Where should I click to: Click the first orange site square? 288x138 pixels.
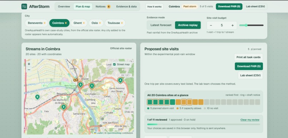tap(178, 102)
